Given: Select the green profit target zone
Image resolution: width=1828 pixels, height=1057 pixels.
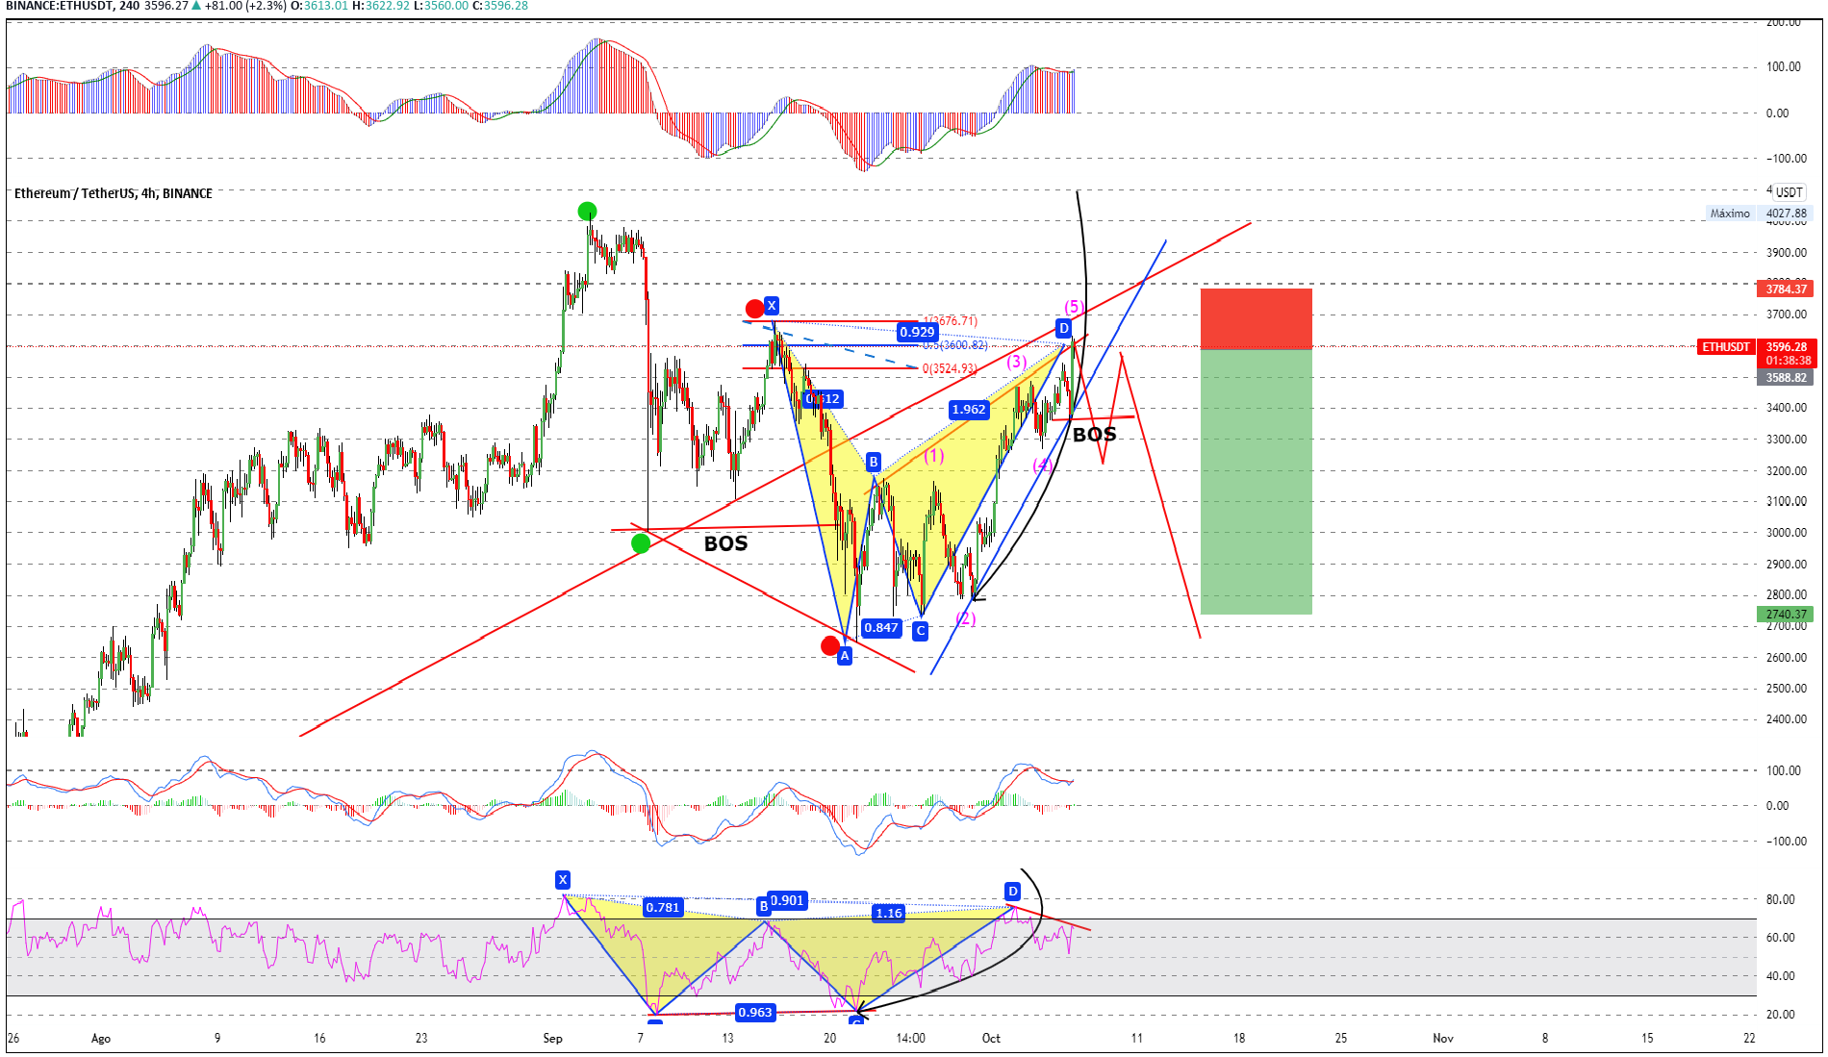Looking at the screenshot, I should point(1256,481).
